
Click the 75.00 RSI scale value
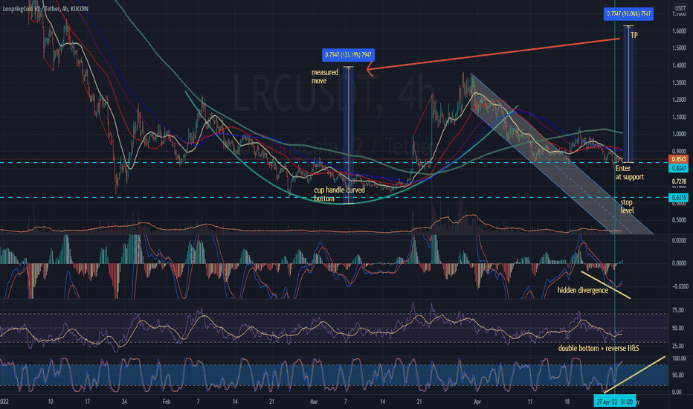click(x=678, y=310)
